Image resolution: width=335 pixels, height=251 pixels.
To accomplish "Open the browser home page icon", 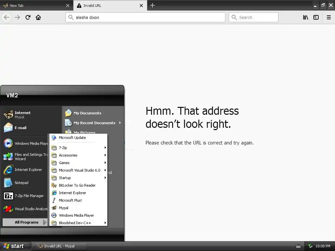I will pyautogui.click(x=38, y=17).
